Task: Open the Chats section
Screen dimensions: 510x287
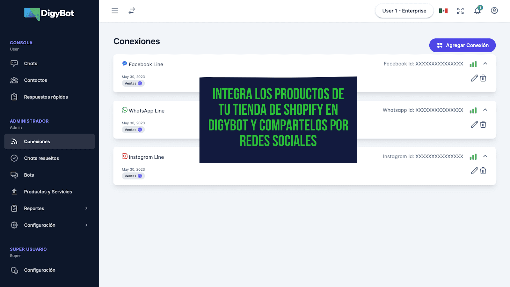Action: tap(31, 63)
